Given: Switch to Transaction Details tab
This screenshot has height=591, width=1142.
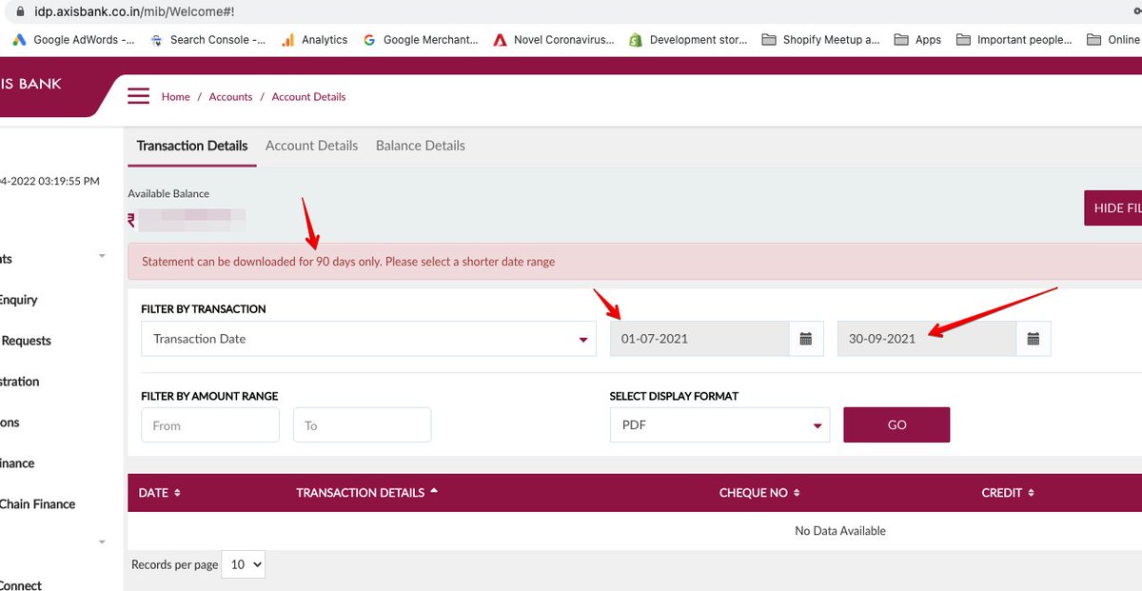Looking at the screenshot, I should click(x=192, y=146).
